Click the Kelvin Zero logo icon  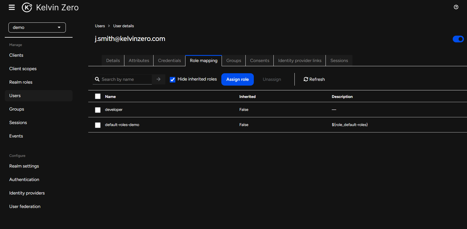[27, 7]
